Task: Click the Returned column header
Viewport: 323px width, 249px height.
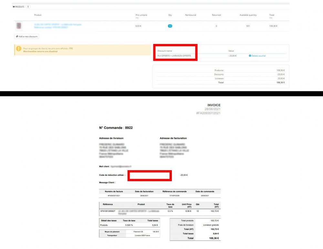Action: coord(216,15)
